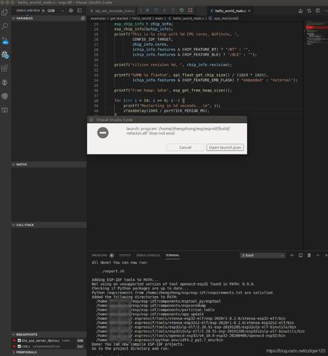Pause debugging on floating debug toolbar
328x356 pixels.
pyautogui.click(x=147, y=11)
